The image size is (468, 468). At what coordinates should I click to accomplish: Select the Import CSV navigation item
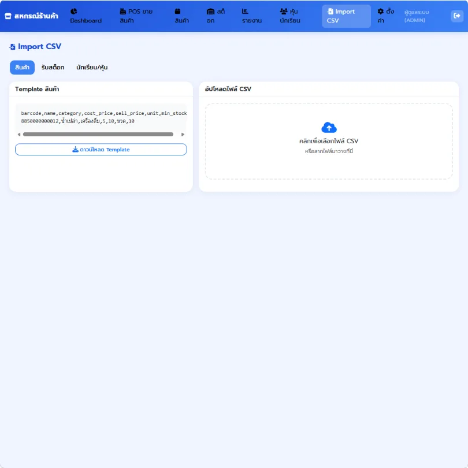(x=346, y=16)
